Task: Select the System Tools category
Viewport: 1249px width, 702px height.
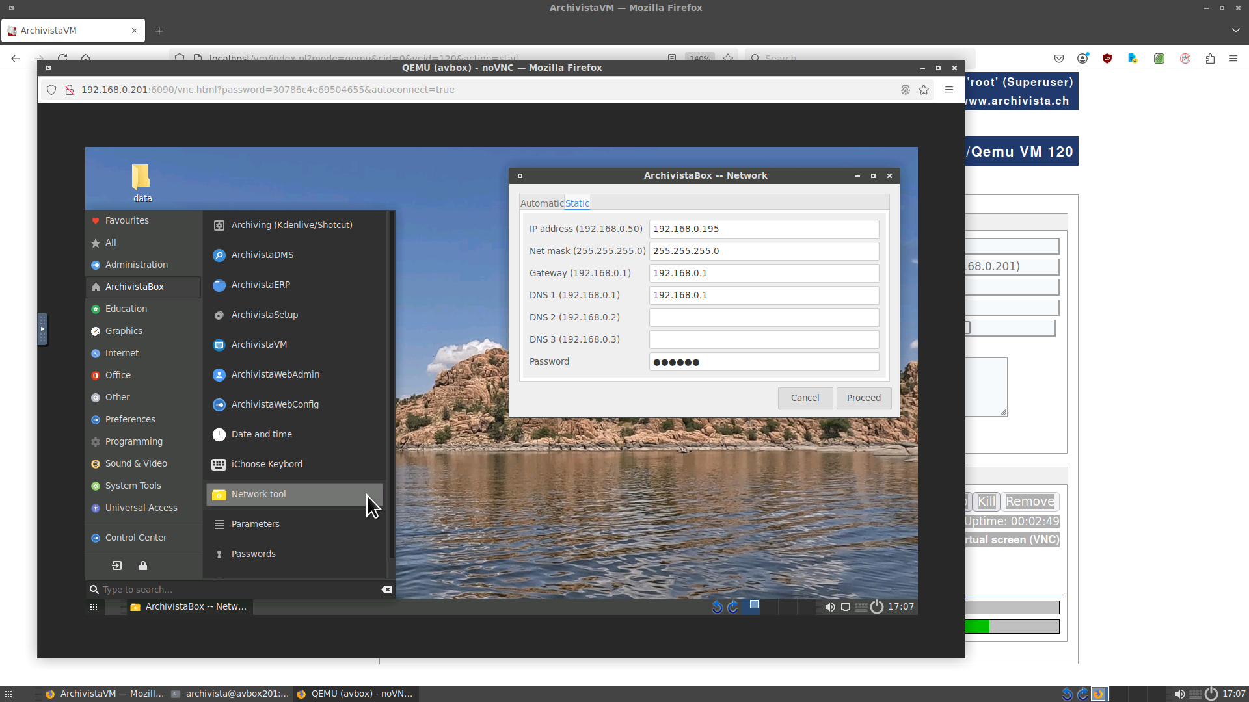Action: [133, 486]
